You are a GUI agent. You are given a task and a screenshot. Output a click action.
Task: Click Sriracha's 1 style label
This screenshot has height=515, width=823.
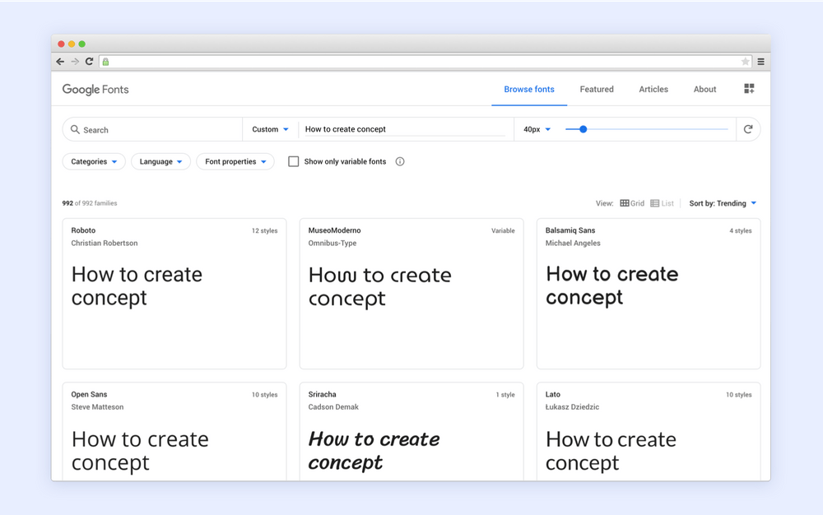tap(505, 395)
